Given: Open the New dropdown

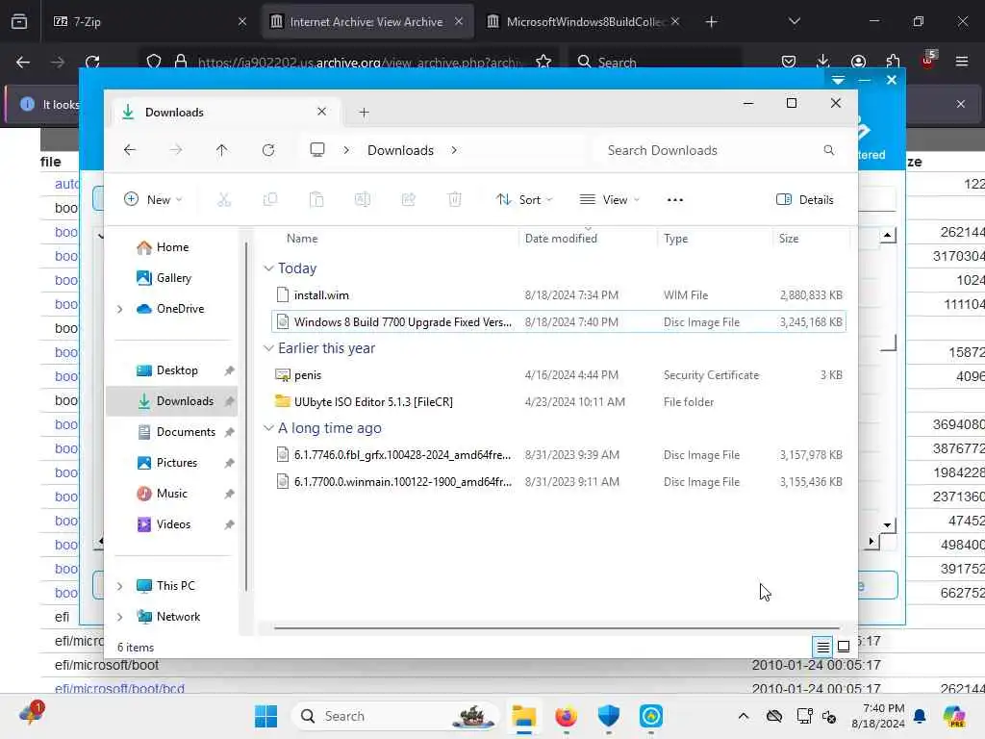Looking at the screenshot, I should [x=153, y=200].
